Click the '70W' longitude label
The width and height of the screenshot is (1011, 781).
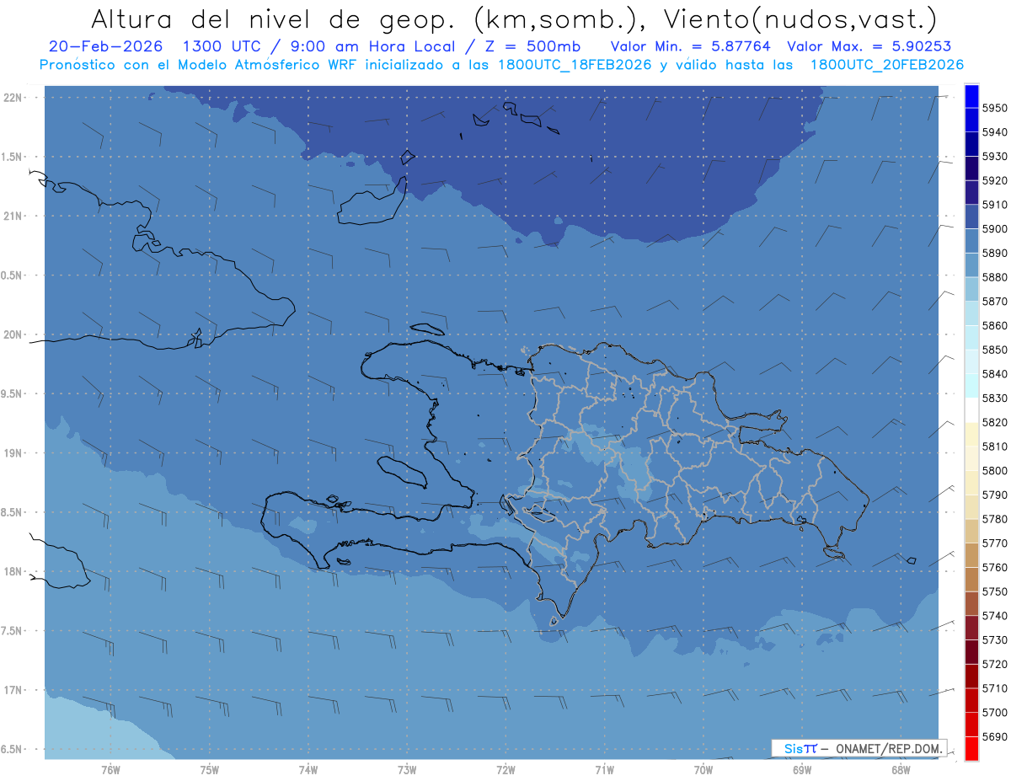pos(703,770)
